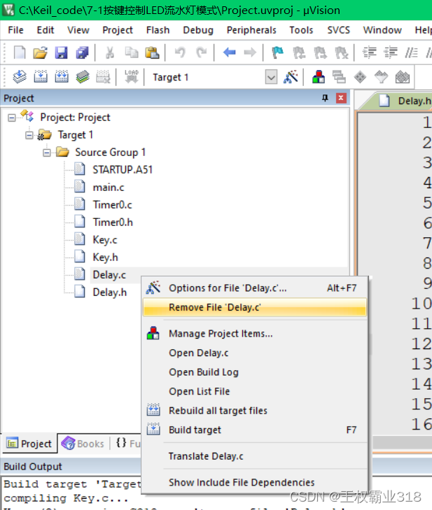The width and height of the screenshot is (432, 510).
Task: Open the Debug menu
Action: (x=198, y=30)
